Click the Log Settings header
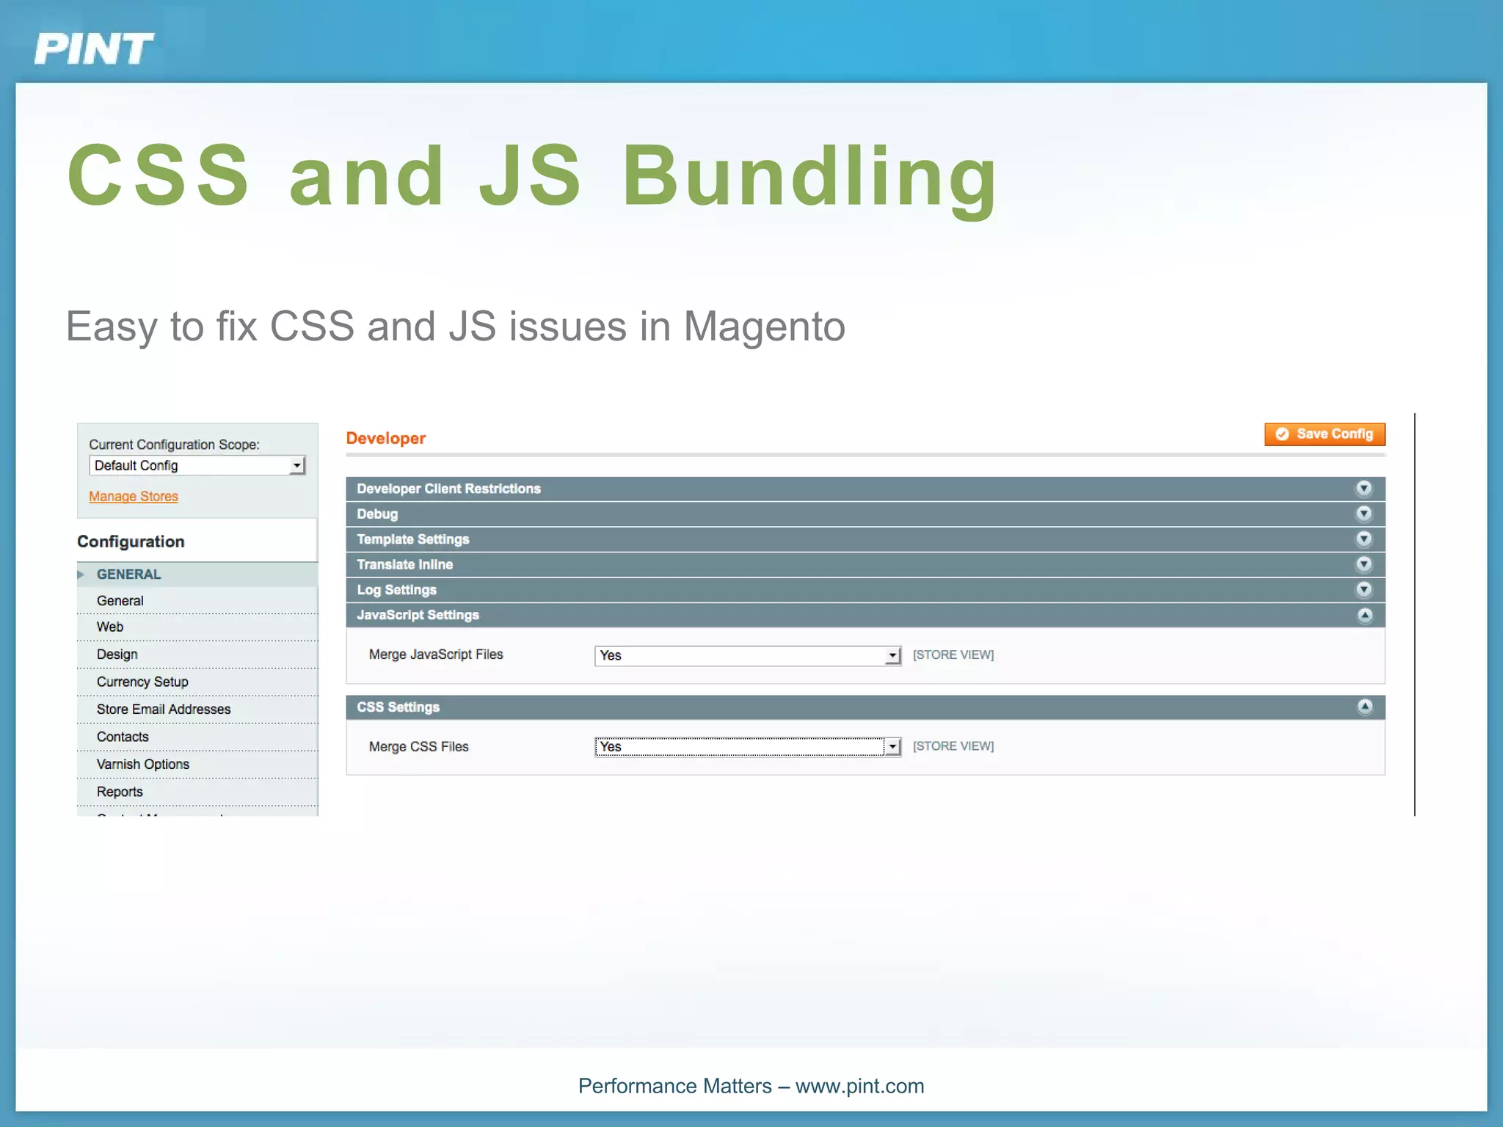The height and width of the screenshot is (1127, 1503). [x=865, y=590]
